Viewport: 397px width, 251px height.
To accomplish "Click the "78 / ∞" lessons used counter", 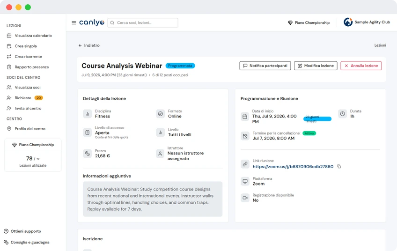I will click(33, 159).
